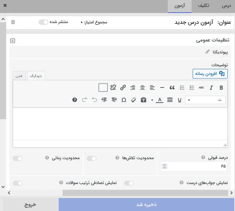Apply strikethrough (ABC) formatting
235x211 pixels.
click(x=201, y=87)
